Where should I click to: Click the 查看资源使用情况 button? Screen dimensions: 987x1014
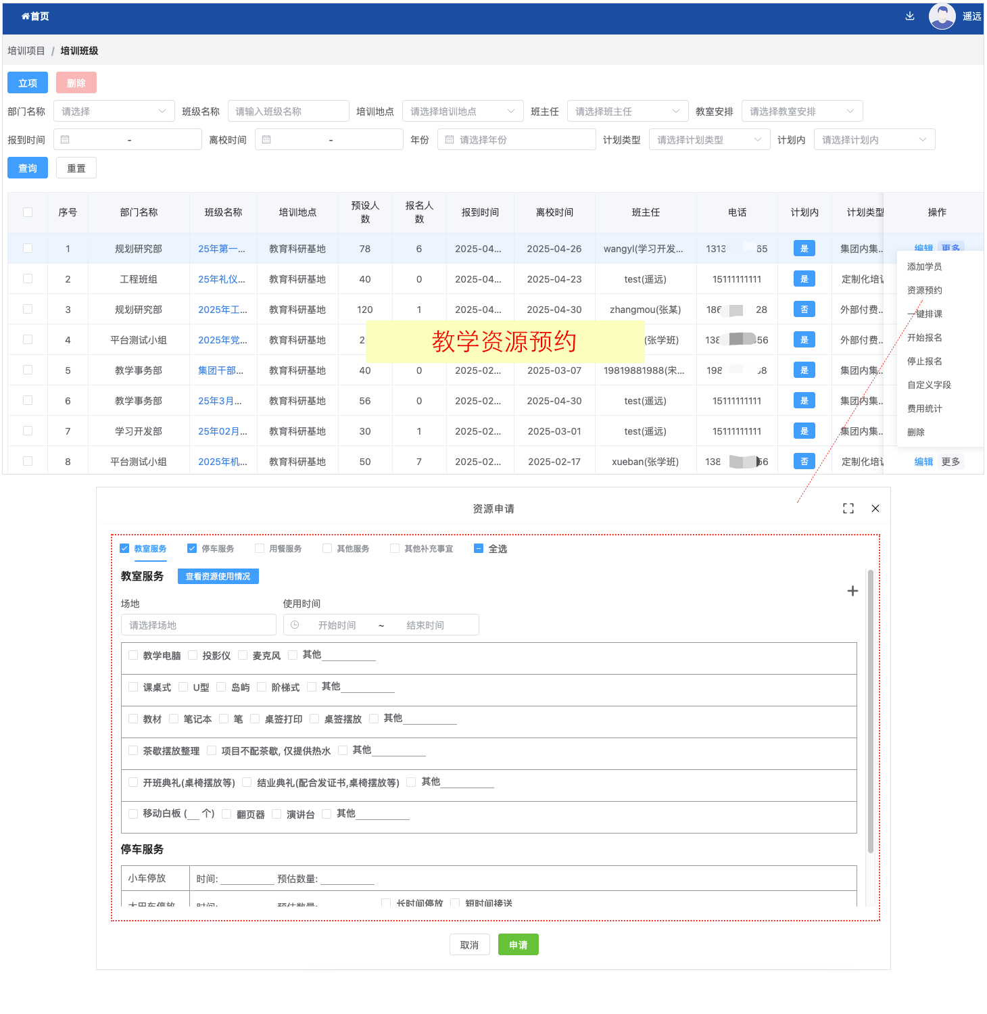pos(218,576)
